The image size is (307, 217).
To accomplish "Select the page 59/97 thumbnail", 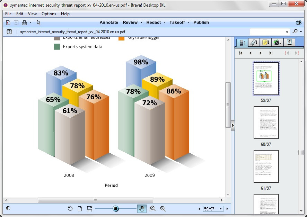I will click(x=266, y=79).
